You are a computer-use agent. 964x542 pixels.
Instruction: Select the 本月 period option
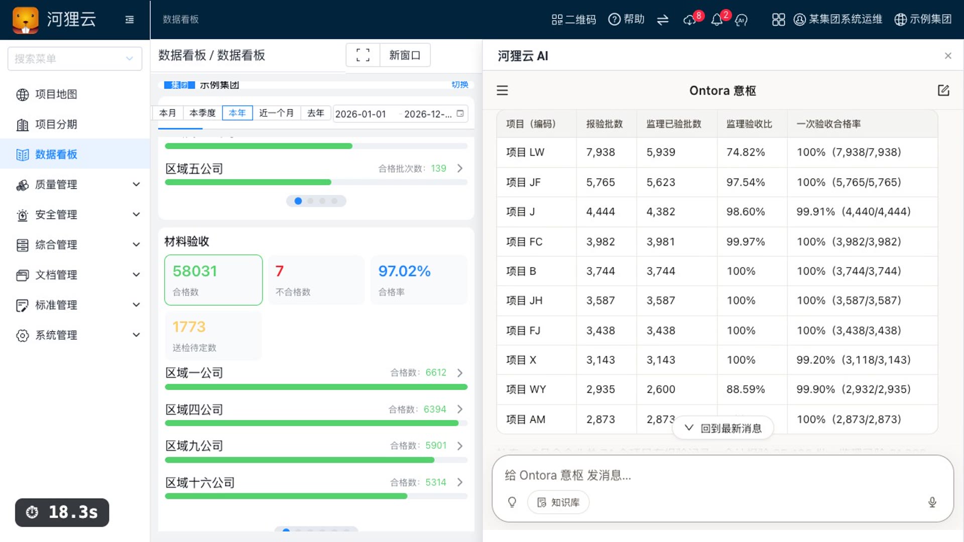pos(168,113)
